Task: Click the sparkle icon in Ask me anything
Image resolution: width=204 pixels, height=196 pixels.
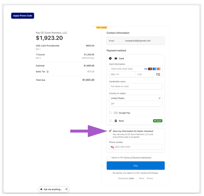Action: [41, 189]
